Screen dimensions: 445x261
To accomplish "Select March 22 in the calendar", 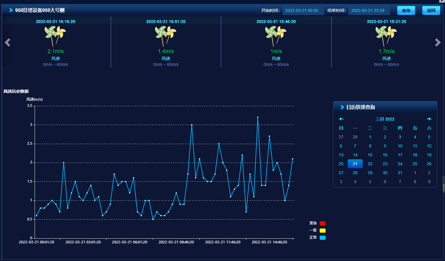I will click(x=370, y=164).
